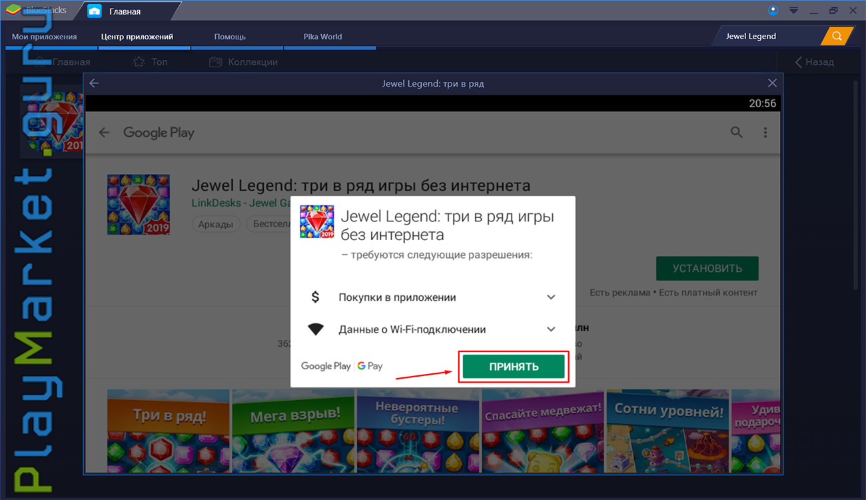Open the Коллекции section
This screenshot has height=500, width=866.
coord(243,62)
